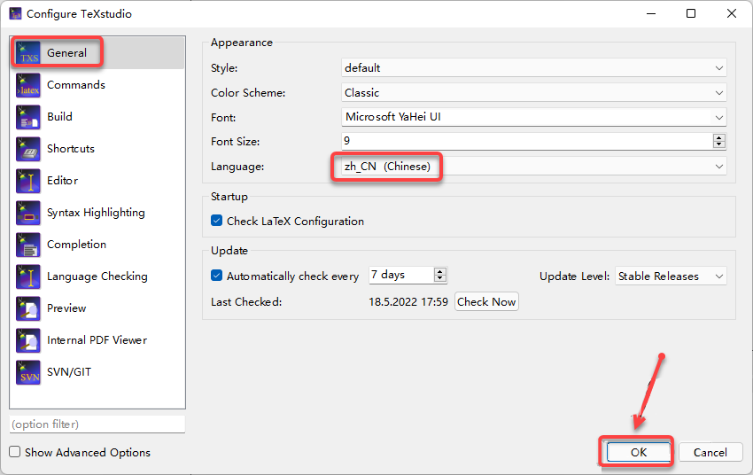The height and width of the screenshot is (475, 753).
Task: Enable Show Advanced Options checkbox
Action: coord(15,452)
